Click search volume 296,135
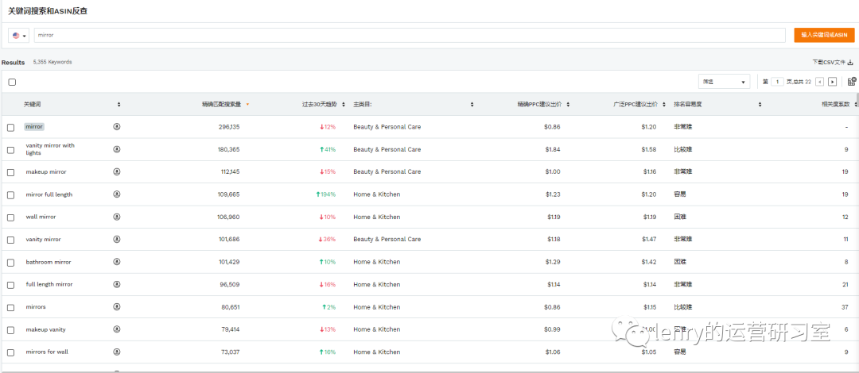This screenshot has width=859, height=373. (228, 126)
